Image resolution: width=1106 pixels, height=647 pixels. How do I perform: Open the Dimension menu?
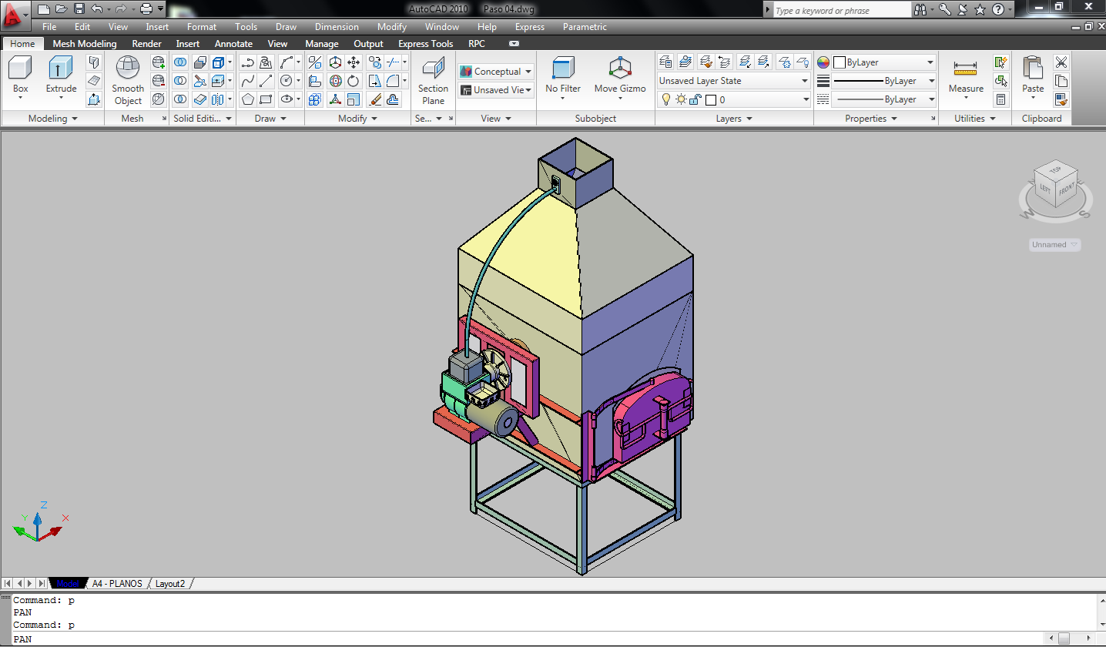click(337, 27)
